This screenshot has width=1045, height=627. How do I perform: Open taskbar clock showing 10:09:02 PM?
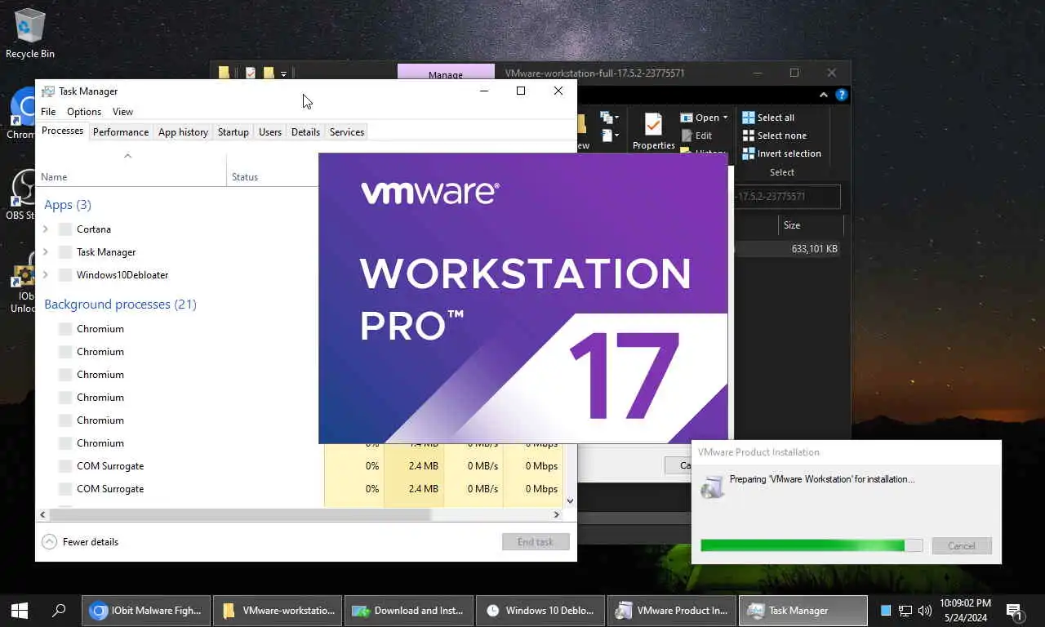pyautogui.click(x=966, y=611)
